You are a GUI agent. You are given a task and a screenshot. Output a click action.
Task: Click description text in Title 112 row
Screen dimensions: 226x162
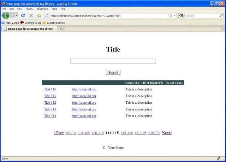[x=139, y=102]
